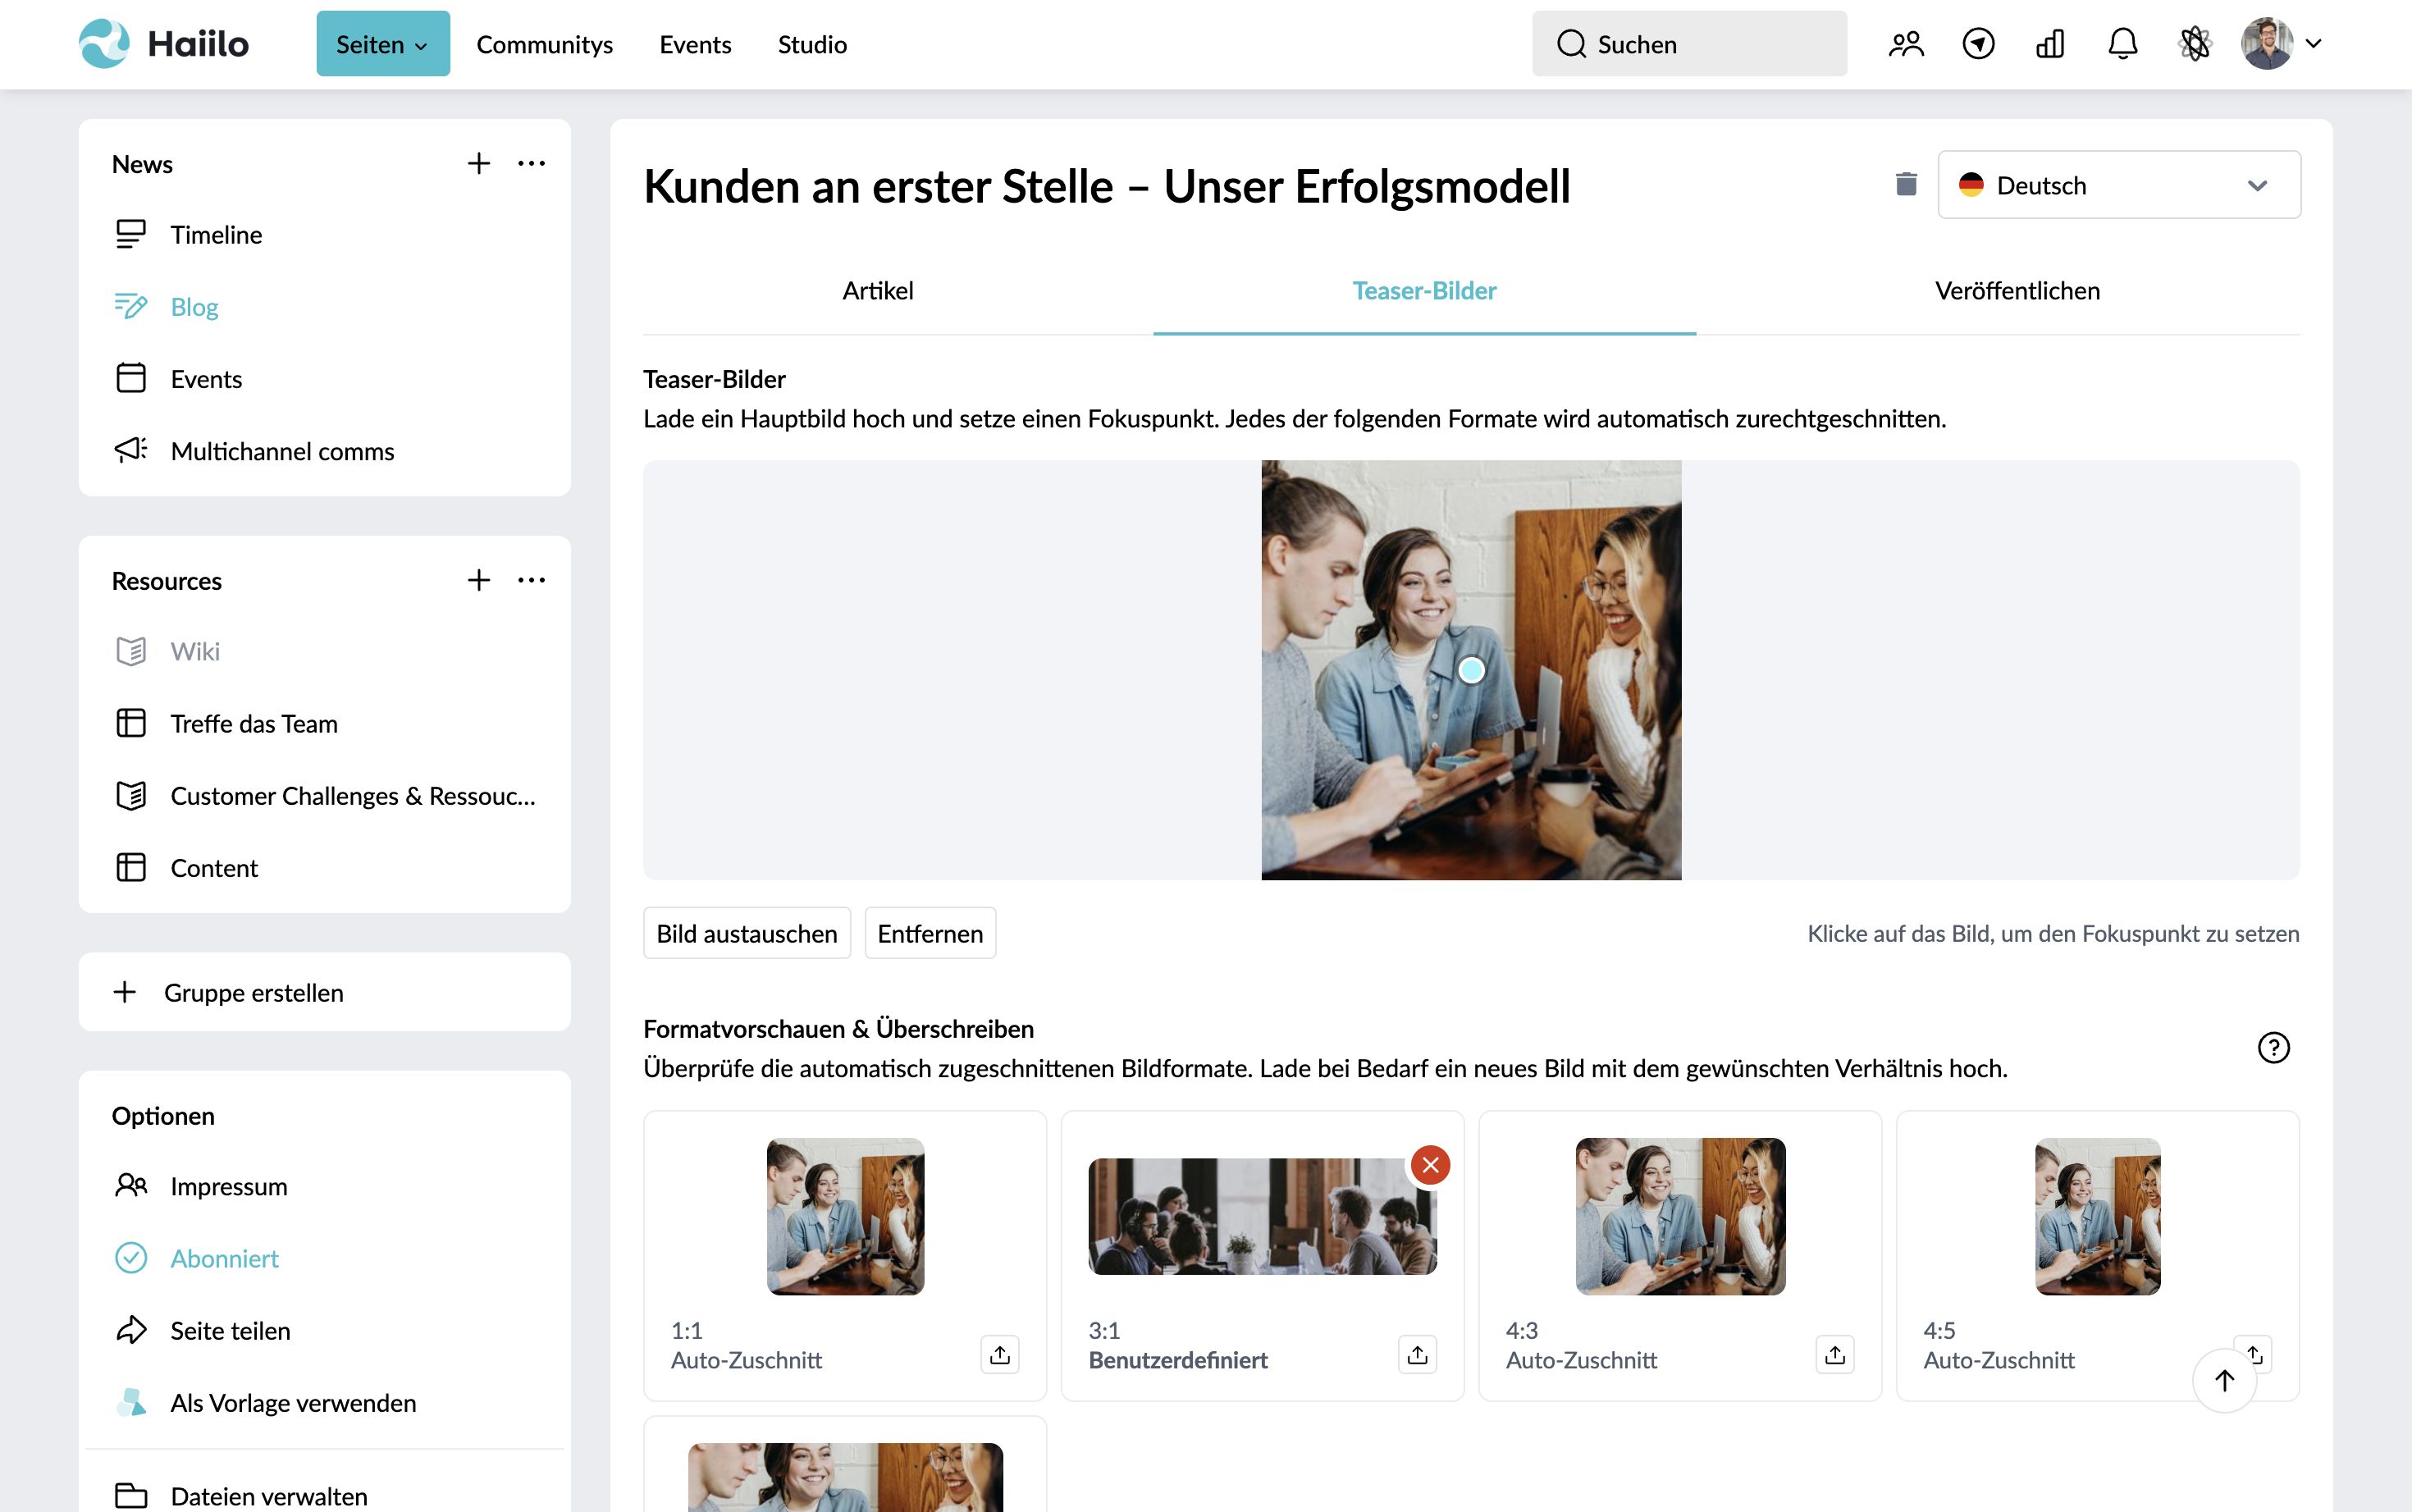
Task: Remove the custom 3:1 image
Action: (x=1431, y=1164)
